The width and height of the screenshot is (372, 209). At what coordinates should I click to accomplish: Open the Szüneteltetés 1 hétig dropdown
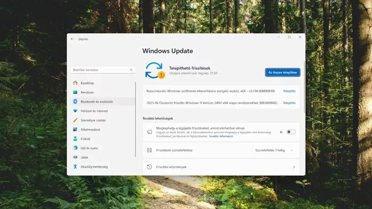[274, 150]
